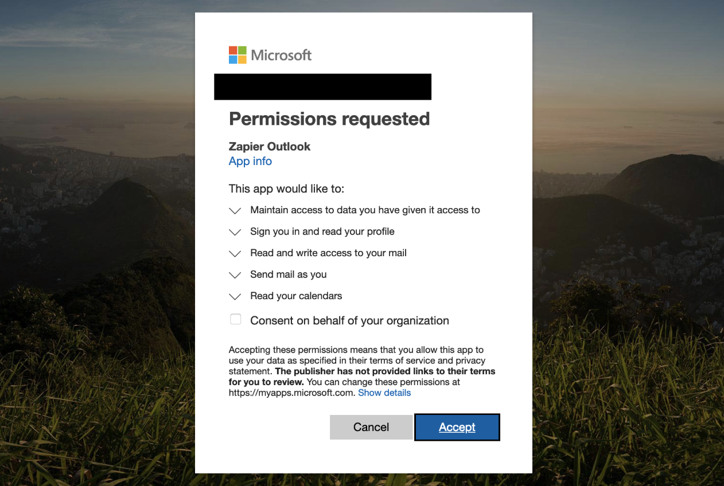Click 'Maintain access to data you have given' text

365,210
